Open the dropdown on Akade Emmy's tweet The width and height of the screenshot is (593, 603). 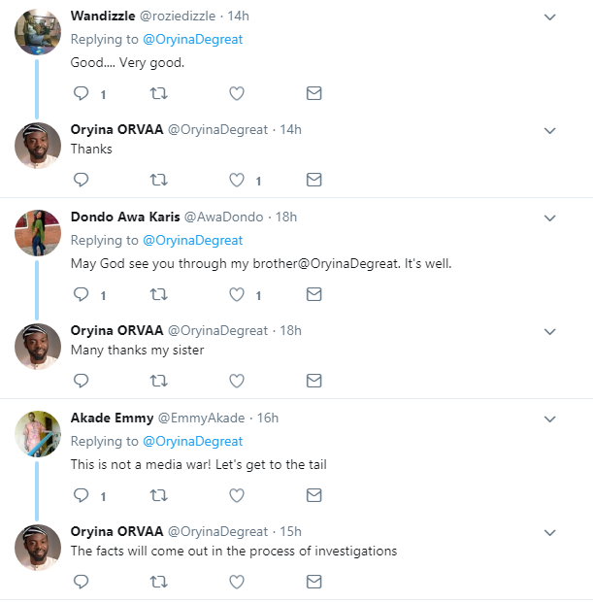pyautogui.click(x=549, y=419)
